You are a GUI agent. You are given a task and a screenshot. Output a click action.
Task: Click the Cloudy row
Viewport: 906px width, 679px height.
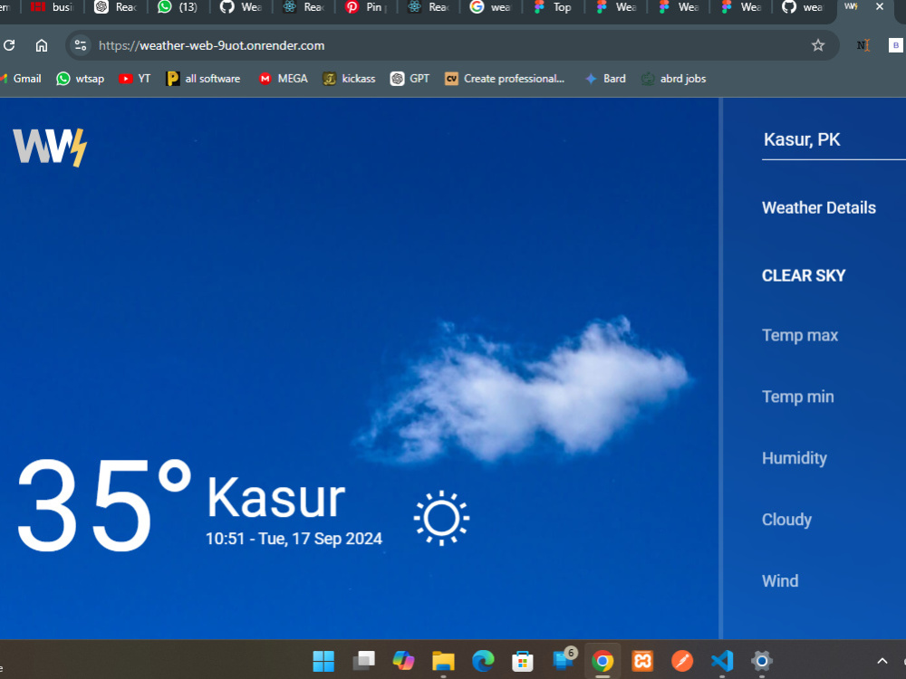tap(787, 520)
